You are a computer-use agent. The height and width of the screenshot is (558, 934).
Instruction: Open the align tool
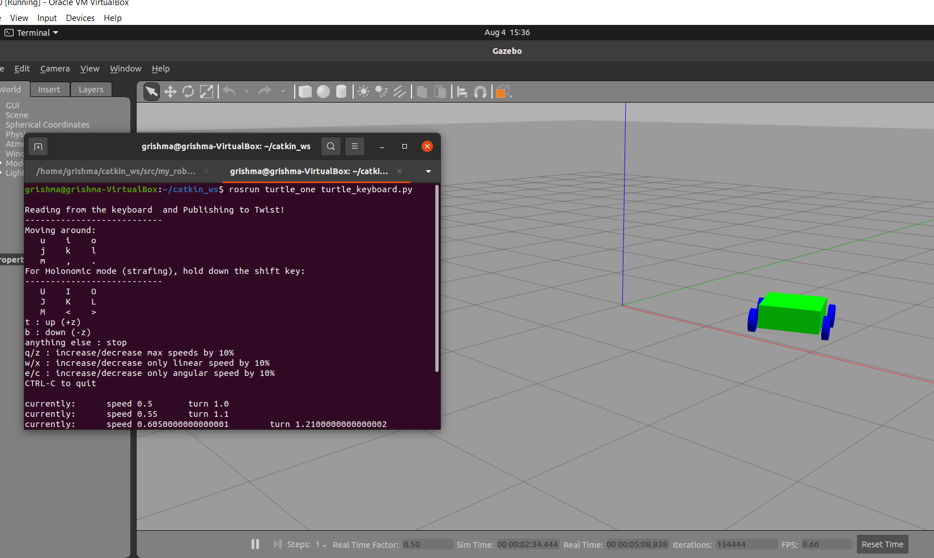[462, 91]
